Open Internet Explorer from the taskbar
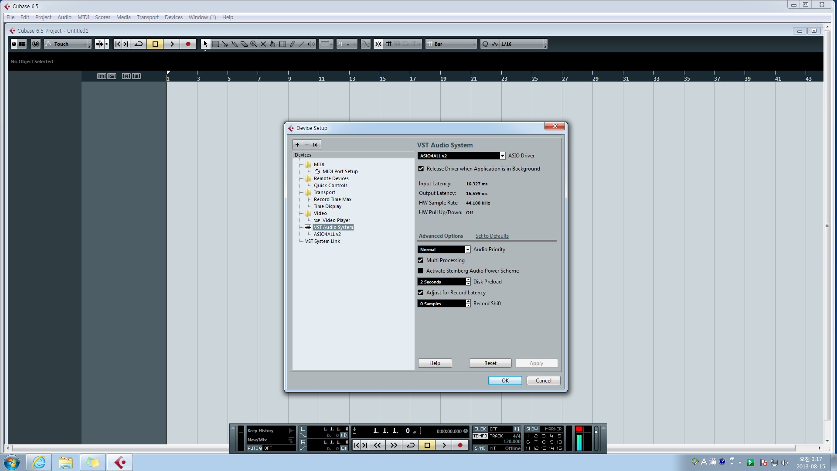The image size is (837, 471). coord(39,462)
